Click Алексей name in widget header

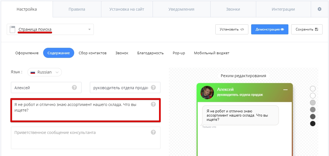[225, 90]
